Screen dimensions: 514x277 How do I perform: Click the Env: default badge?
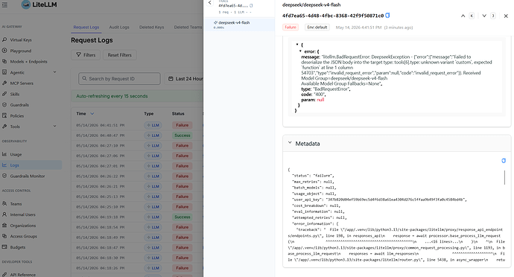(x=317, y=28)
